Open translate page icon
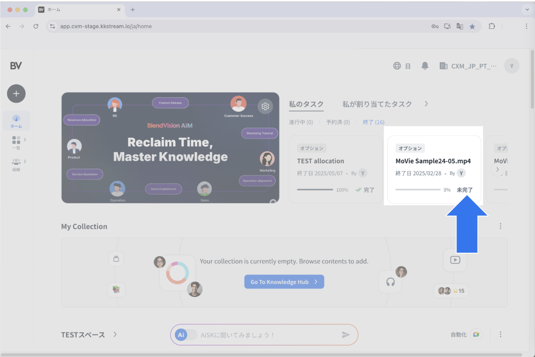535x357 pixels. (460, 26)
